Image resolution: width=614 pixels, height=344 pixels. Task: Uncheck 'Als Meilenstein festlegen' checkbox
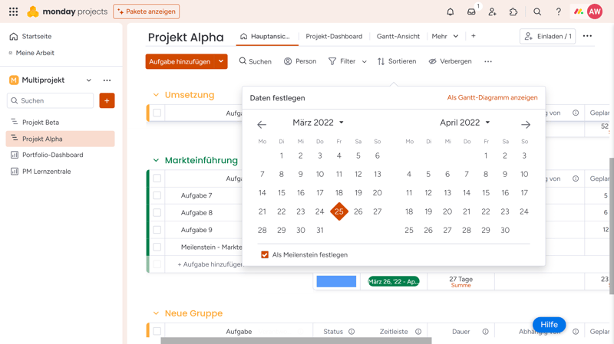click(x=265, y=255)
